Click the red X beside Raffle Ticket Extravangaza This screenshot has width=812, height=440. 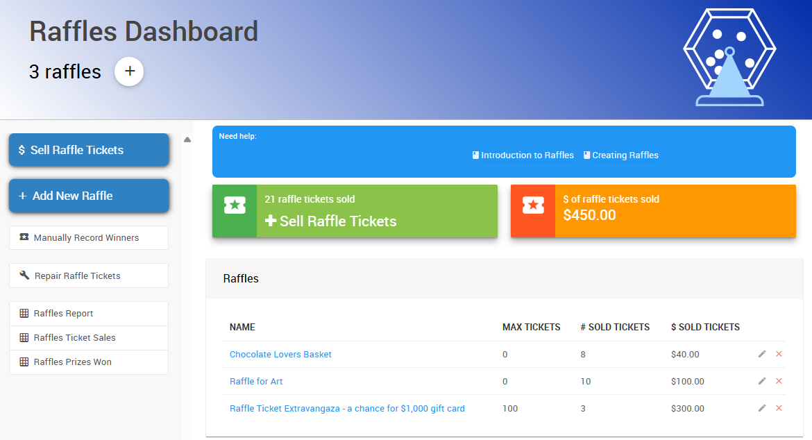pos(778,408)
